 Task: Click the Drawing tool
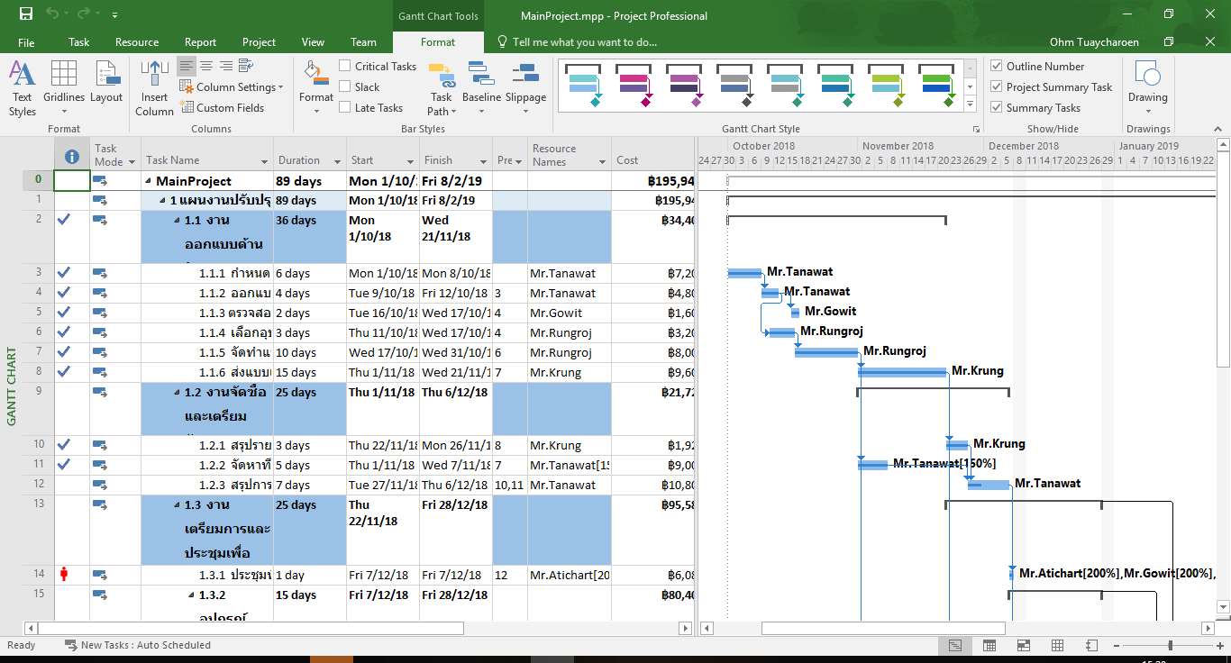pyautogui.click(x=1147, y=86)
